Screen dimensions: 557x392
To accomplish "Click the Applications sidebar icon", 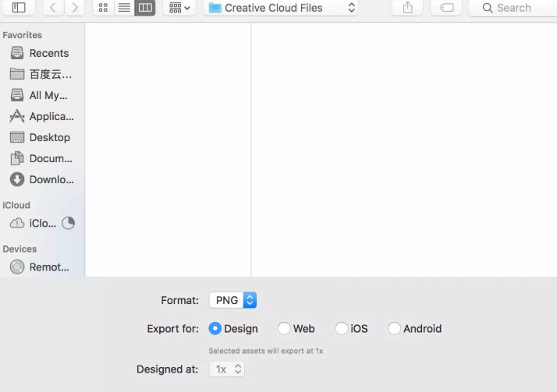I will [17, 116].
